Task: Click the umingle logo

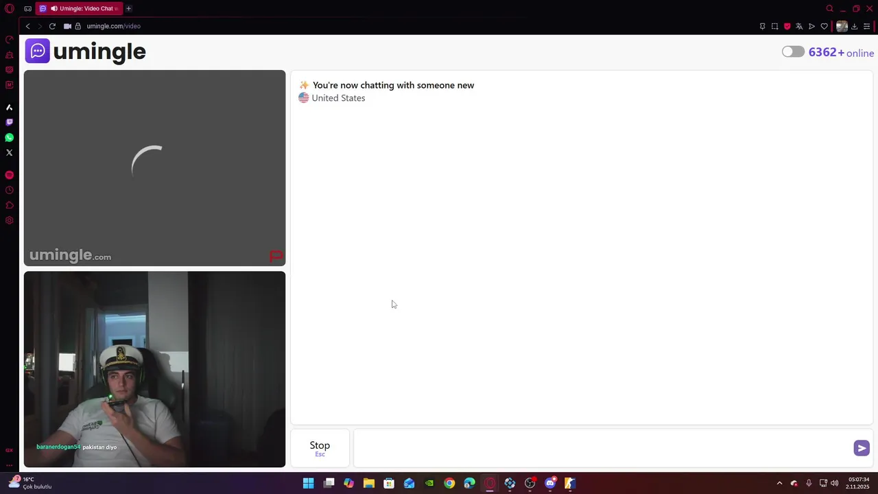Action: coord(86,51)
